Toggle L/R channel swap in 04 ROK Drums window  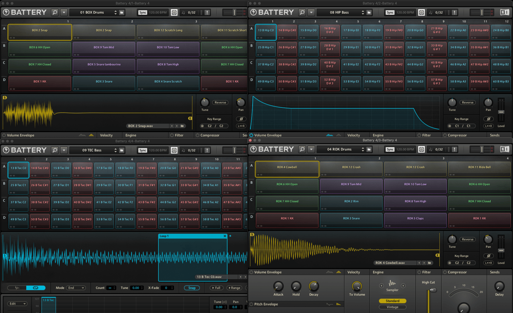point(488,263)
